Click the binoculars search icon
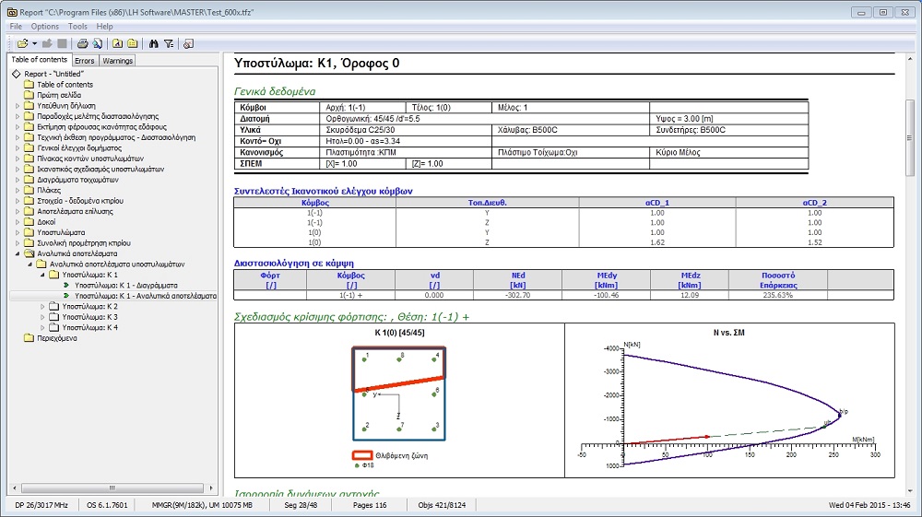922x517 pixels. coord(154,43)
